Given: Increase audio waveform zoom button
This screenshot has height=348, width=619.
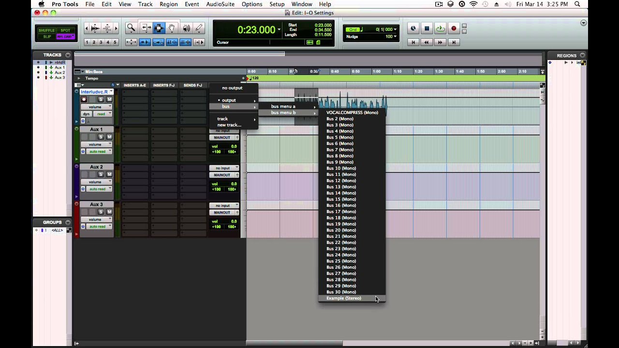Looking at the screenshot, I should [x=95, y=29].
